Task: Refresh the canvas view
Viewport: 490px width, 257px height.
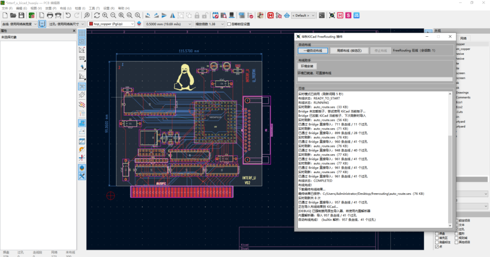Action: 97,15
